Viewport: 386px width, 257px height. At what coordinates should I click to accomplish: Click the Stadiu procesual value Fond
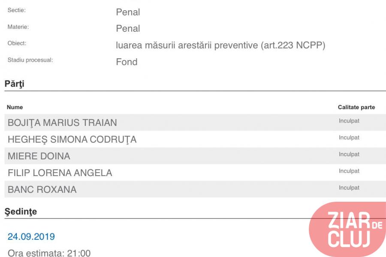coord(127,62)
